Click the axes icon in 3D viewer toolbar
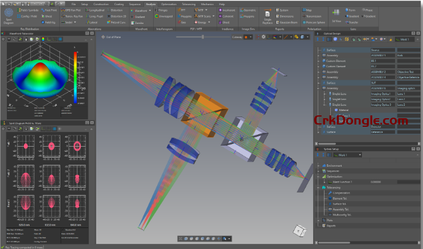The image size is (423, 249). tap(269, 37)
